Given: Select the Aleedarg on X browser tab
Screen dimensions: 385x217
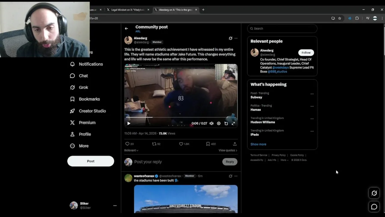Looking at the screenshot, I should [x=176, y=10].
